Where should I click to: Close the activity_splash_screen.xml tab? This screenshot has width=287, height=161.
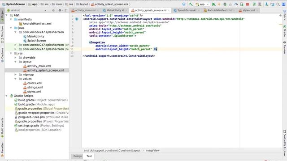[169, 10]
